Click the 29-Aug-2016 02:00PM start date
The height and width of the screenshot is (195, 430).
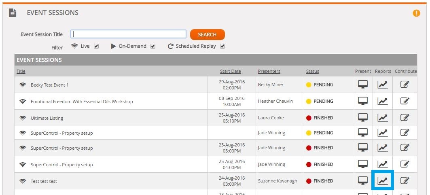pyautogui.click(x=232, y=85)
